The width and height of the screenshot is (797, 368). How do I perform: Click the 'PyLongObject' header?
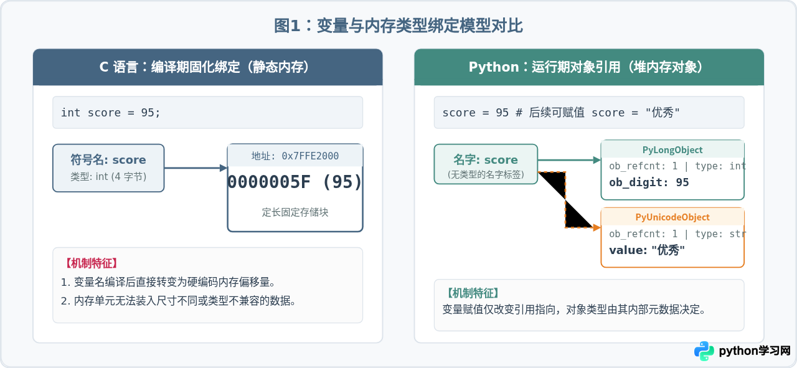click(672, 150)
